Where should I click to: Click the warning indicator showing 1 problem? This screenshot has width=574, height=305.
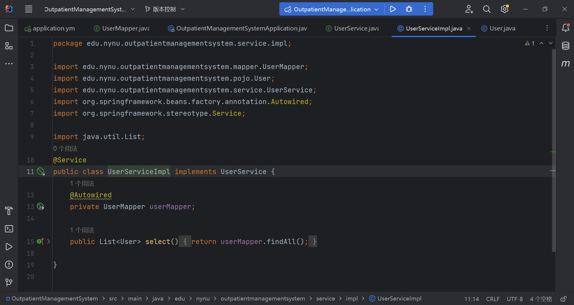click(529, 43)
